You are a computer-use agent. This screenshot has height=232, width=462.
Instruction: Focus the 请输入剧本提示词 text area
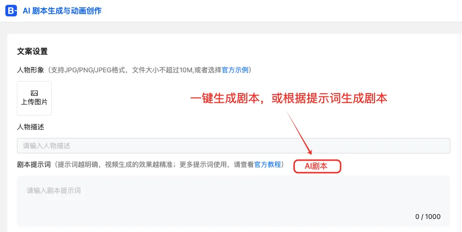(233, 201)
